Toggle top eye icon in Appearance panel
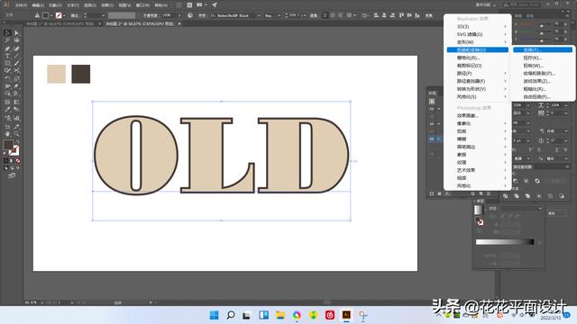577x324 pixels. tap(432, 109)
